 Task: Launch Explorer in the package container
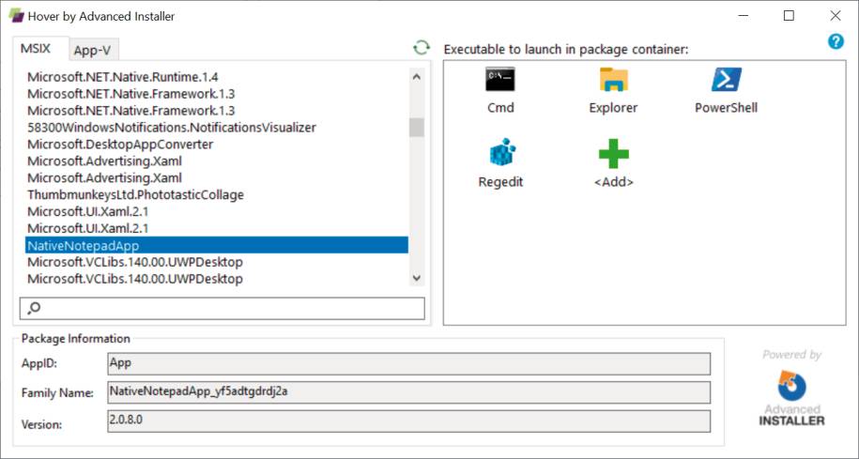tap(613, 90)
